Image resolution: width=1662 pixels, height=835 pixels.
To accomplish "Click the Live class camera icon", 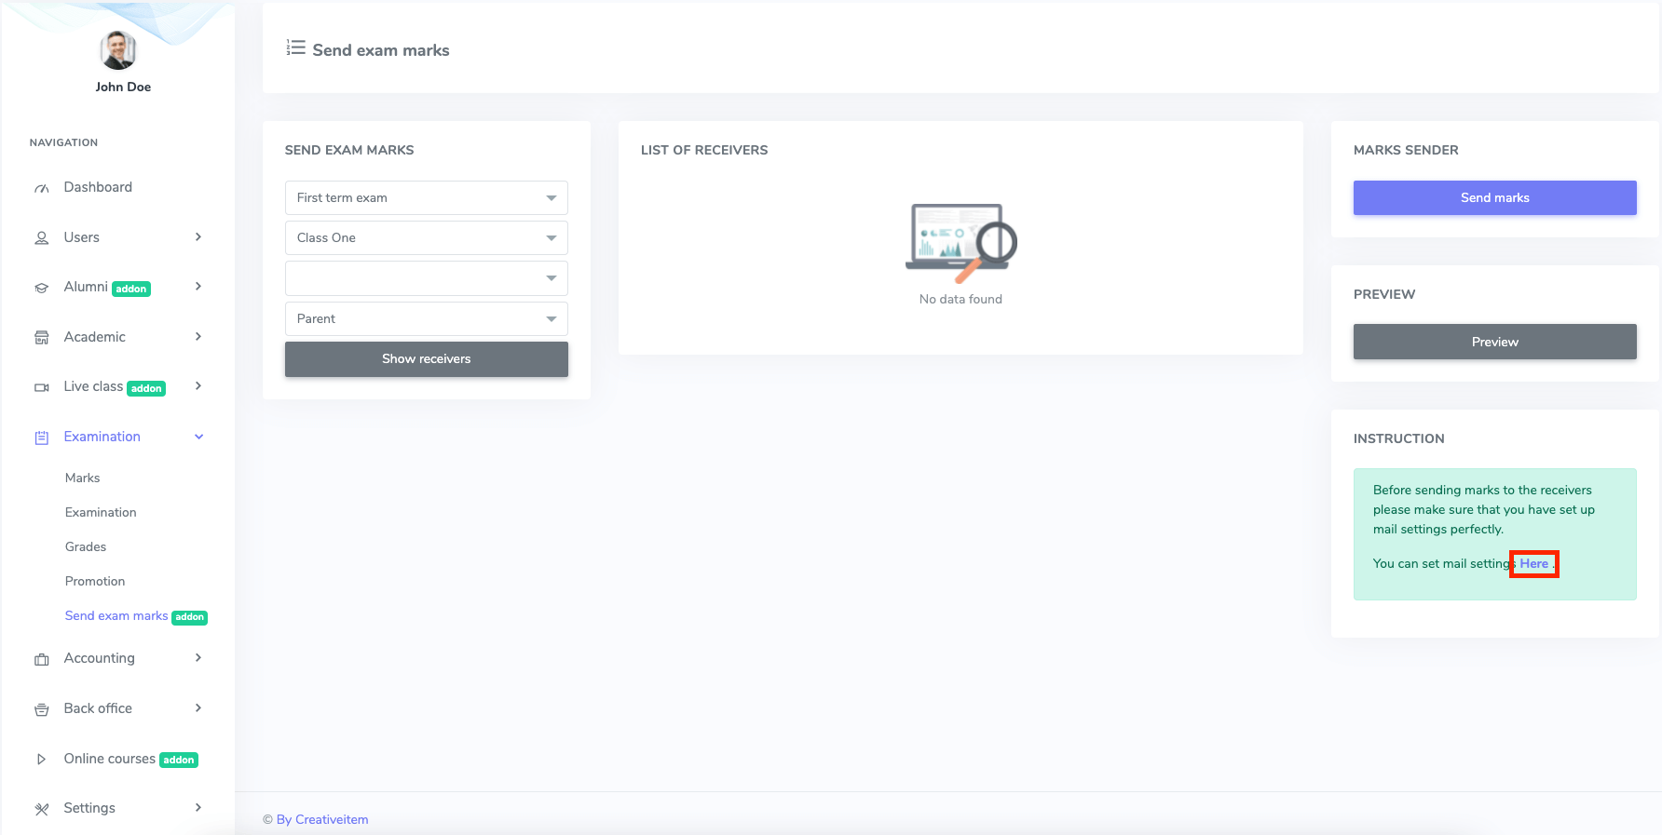I will coord(42,387).
